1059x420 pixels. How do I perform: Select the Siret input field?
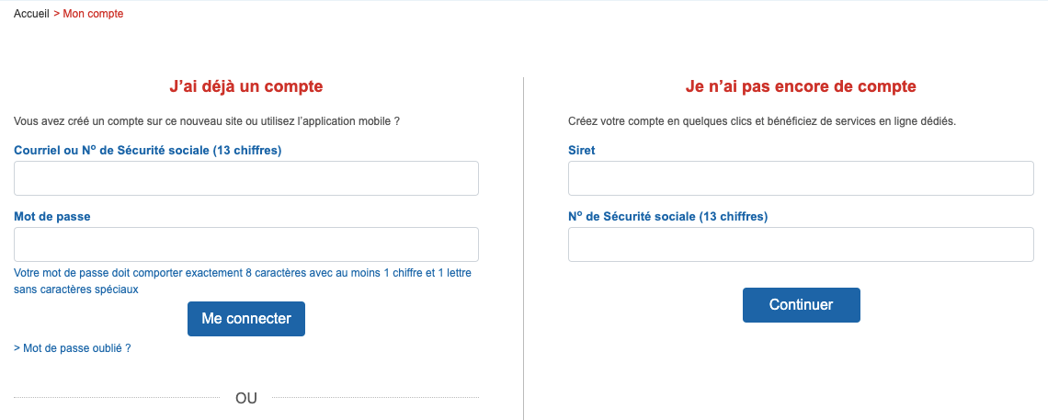[x=801, y=178]
